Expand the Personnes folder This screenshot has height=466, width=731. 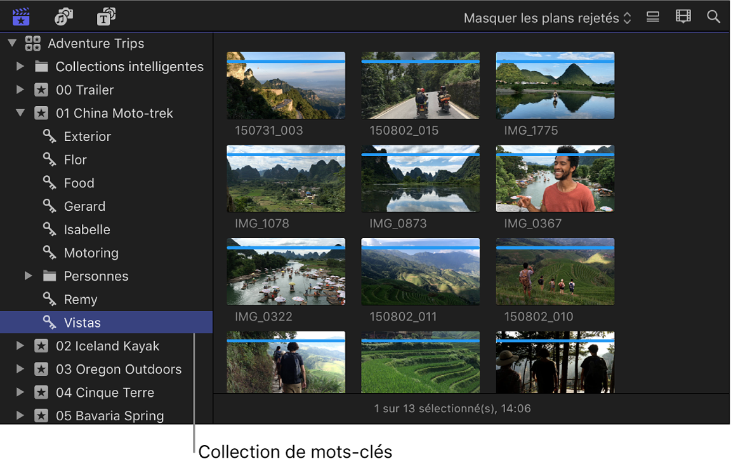pyautogui.click(x=27, y=276)
